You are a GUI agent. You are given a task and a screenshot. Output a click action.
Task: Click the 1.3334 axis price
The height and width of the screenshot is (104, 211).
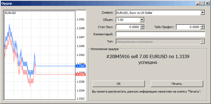(81, 90)
